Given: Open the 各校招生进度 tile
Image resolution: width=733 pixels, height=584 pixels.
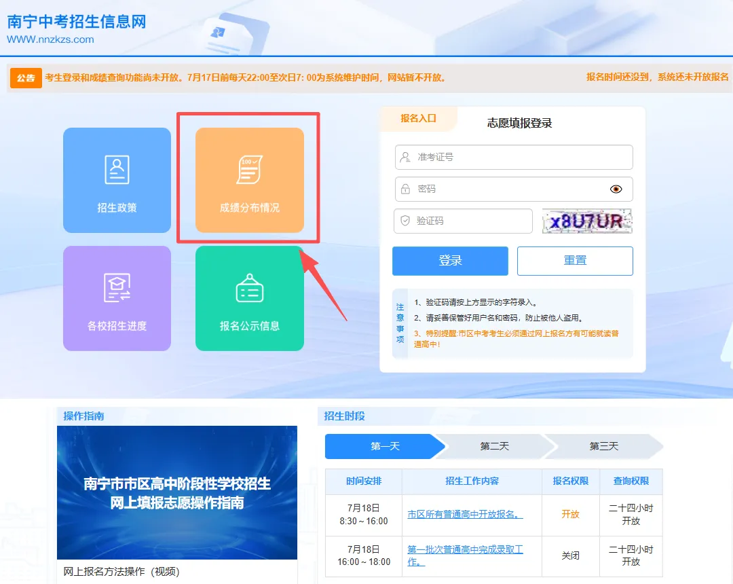Looking at the screenshot, I should 117,298.
